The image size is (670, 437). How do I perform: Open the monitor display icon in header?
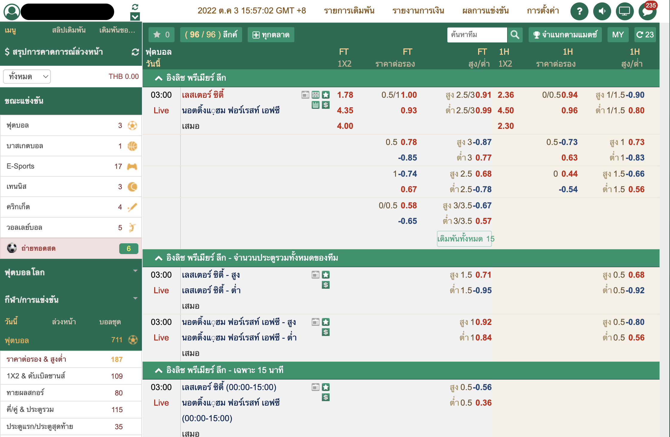(625, 11)
